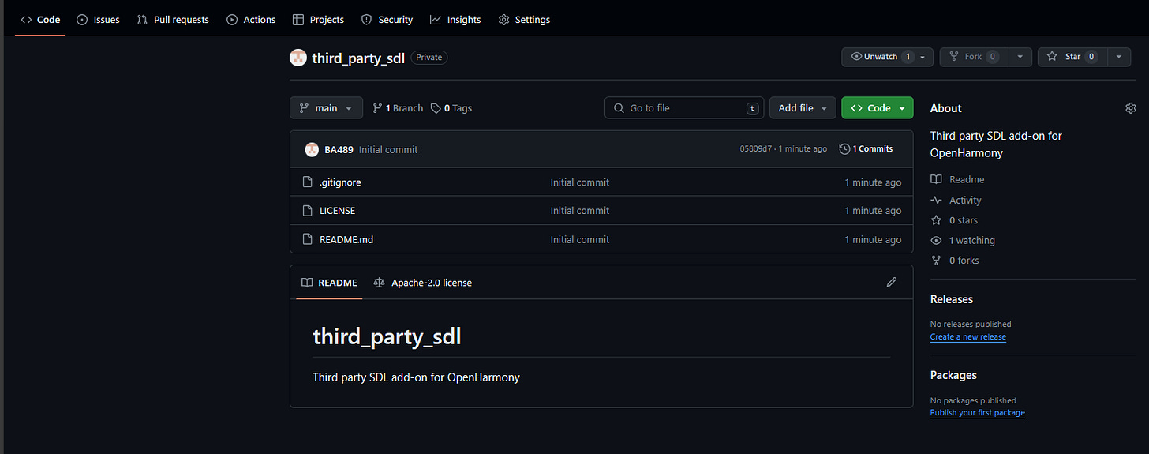Open Initial commit message in README.md row

pos(580,239)
